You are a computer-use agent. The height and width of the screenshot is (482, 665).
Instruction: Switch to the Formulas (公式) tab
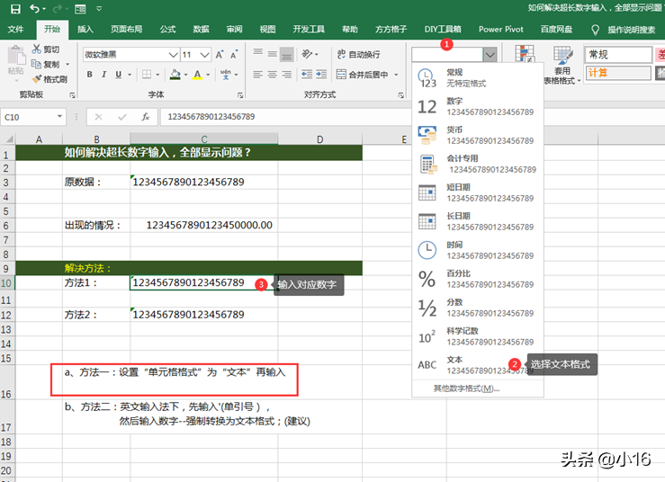[x=167, y=30]
